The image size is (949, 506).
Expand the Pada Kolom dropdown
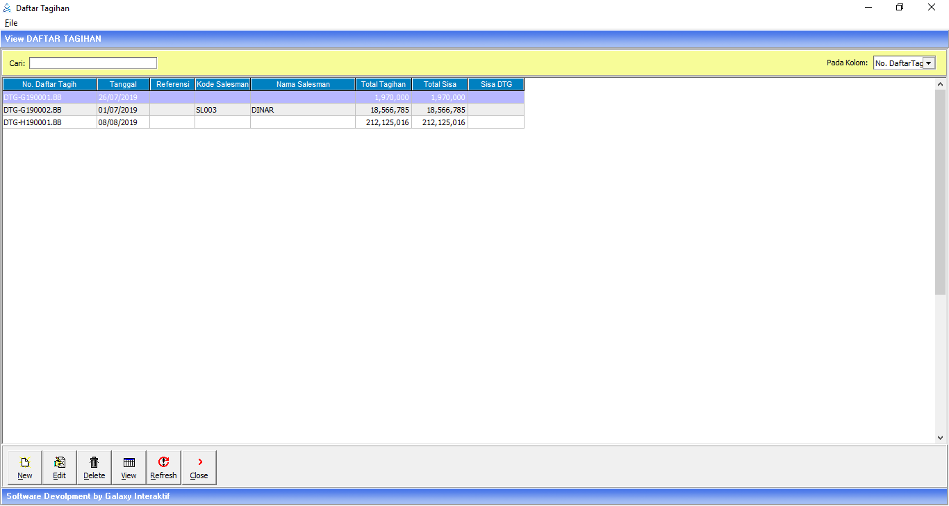coord(929,63)
